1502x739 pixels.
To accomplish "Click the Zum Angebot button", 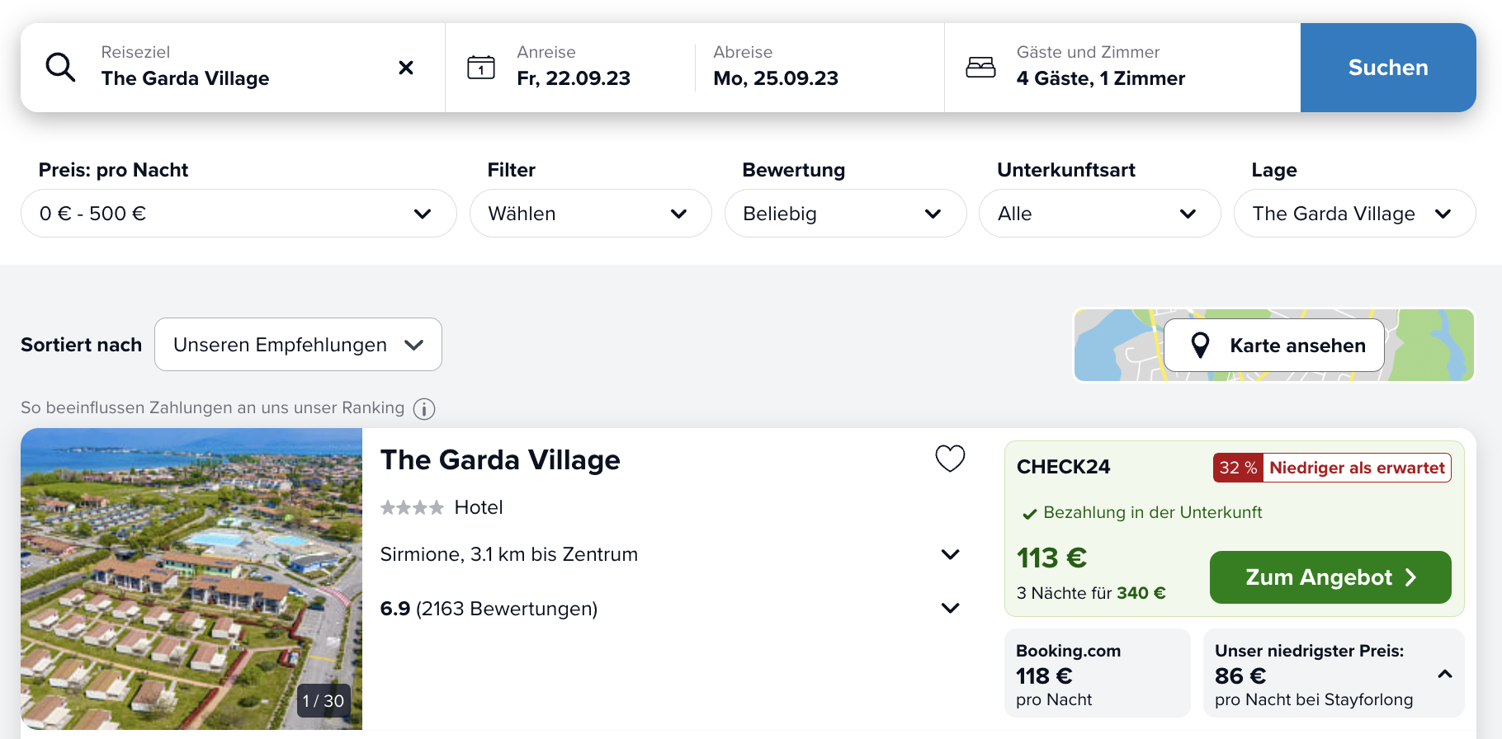I will tap(1330, 577).
